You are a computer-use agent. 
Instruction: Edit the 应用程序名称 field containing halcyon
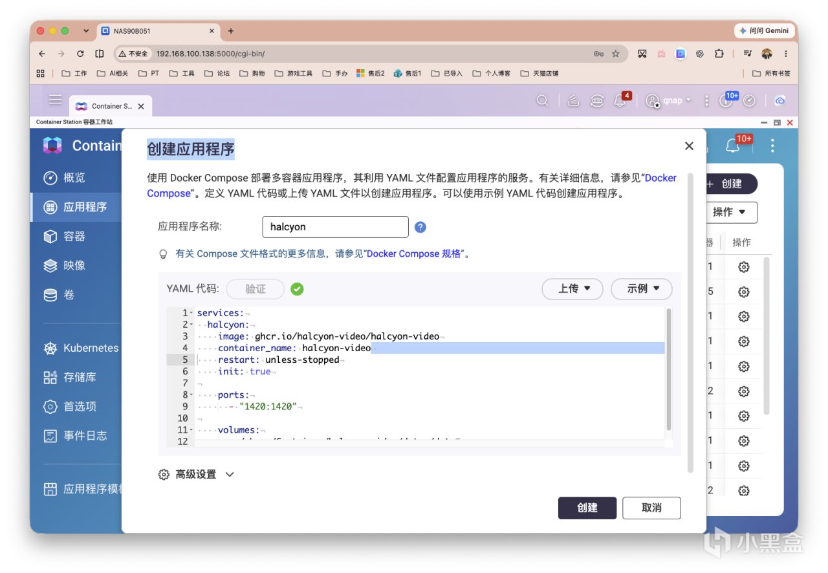click(335, 227)
